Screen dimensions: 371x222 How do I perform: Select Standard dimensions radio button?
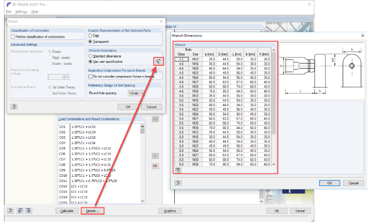pos(90,56)
